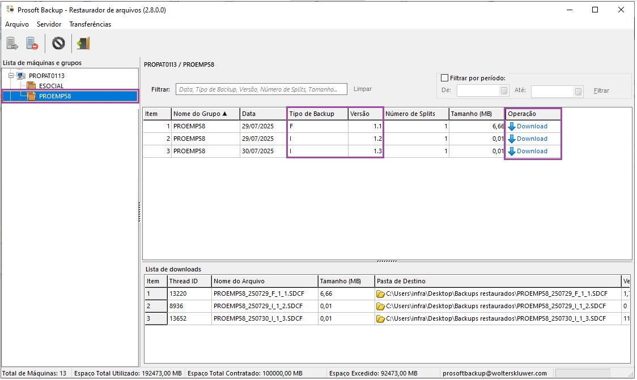Click Prosoft Backup app icon in title bar
The height and width of the screenshot is (380, 637).
pyautogui.click(x=10, y=9)
